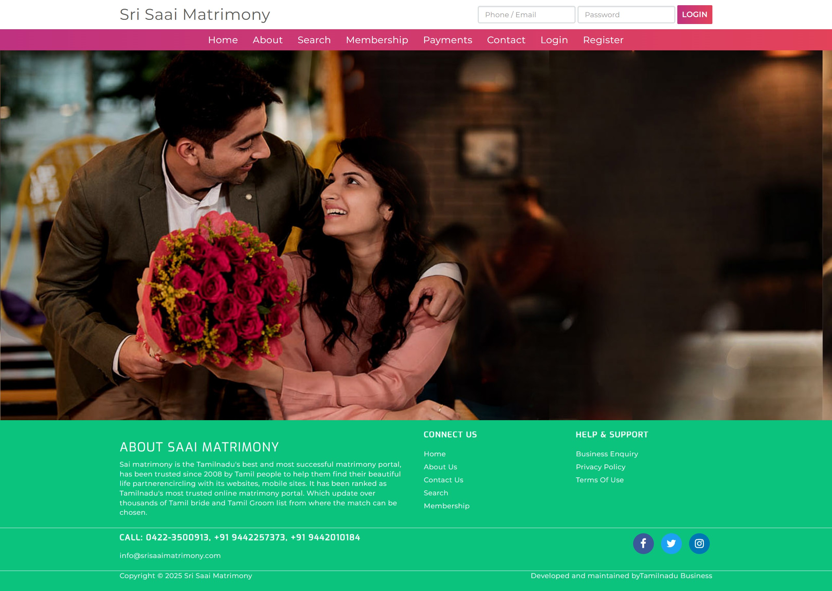Open Privacy Policy in the footer
This screenshot has width=832, height=591.
(600, 467)
